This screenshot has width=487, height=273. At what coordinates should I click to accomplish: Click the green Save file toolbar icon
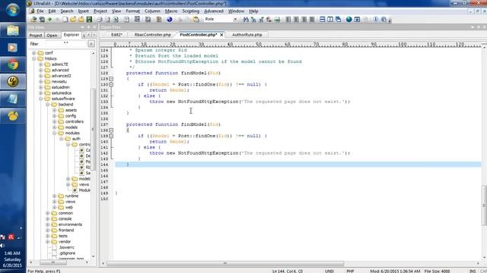pos(89,20)
